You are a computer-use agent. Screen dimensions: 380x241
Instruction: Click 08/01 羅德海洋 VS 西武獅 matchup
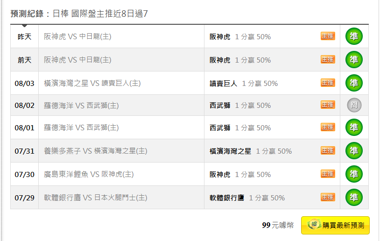81,128
